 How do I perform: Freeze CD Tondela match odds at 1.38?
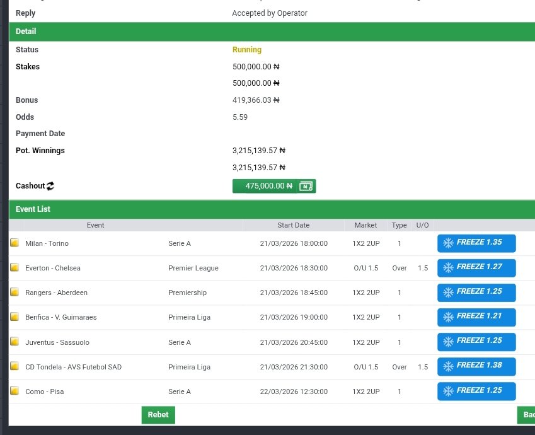tap(476, 366)
